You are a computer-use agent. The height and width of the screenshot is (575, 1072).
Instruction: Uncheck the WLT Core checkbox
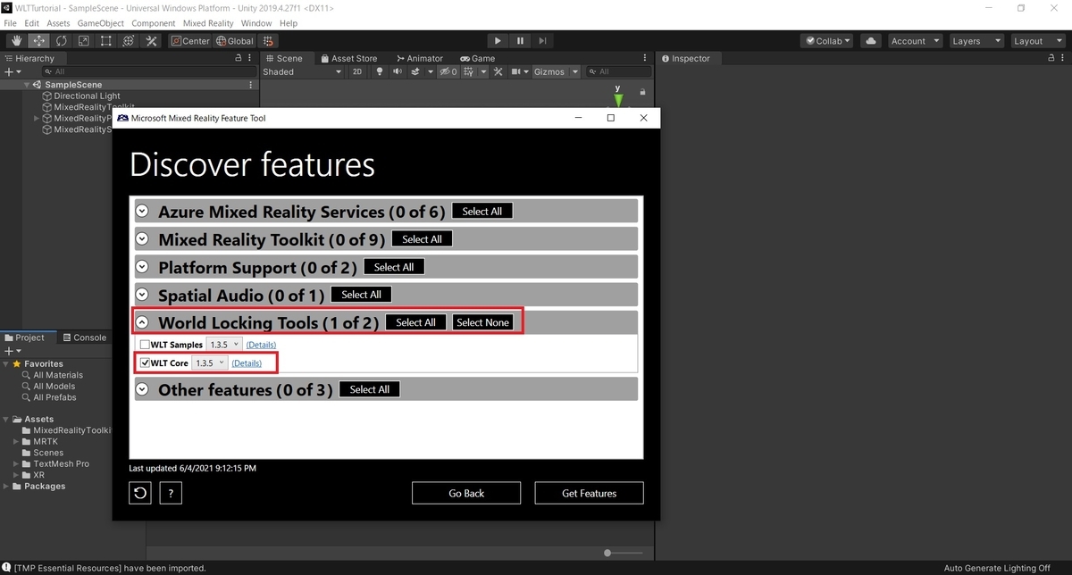click(x=145, y=363)
